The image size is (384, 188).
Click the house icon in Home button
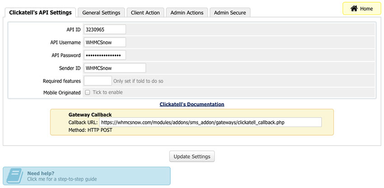pyautogui.click(x=354, y=9)
